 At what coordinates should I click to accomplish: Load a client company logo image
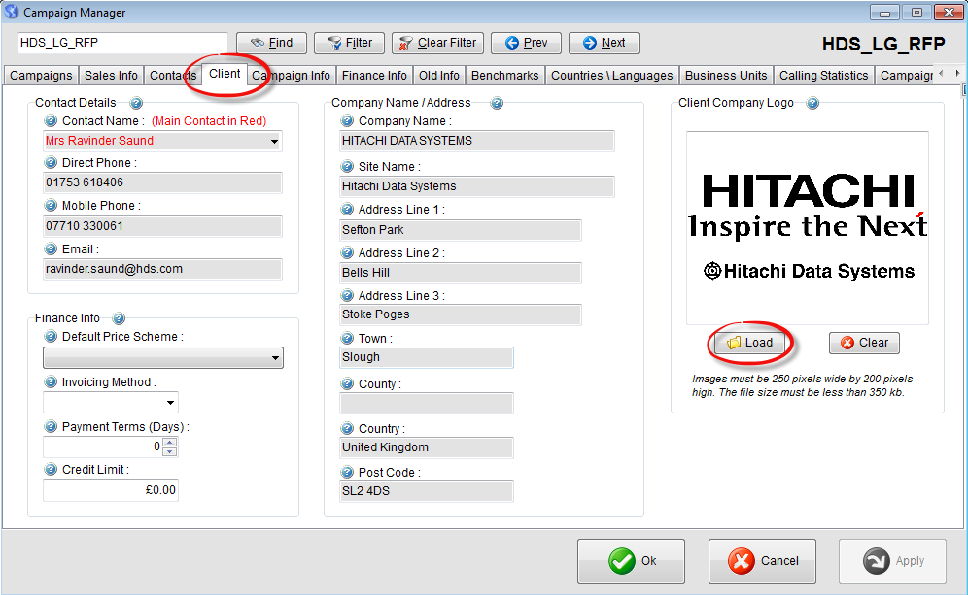click(x=750, y=343)
